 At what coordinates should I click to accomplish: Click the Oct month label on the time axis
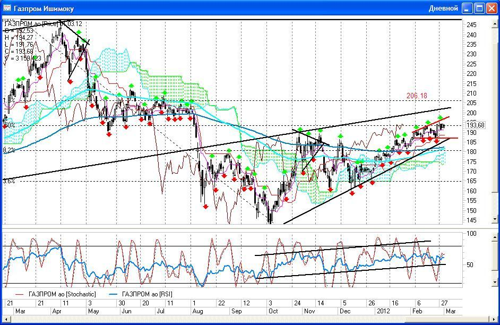tap(273, 311)
